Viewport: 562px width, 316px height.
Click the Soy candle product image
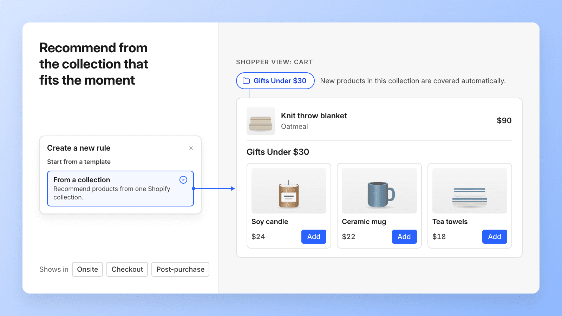[289, 191]
